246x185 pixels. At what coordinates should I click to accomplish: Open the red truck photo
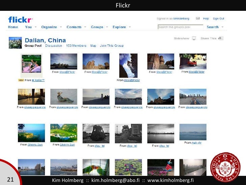pyautogui.click(x=193, y=61)
